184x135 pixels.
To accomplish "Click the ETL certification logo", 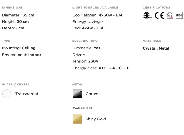I will 147,15.
